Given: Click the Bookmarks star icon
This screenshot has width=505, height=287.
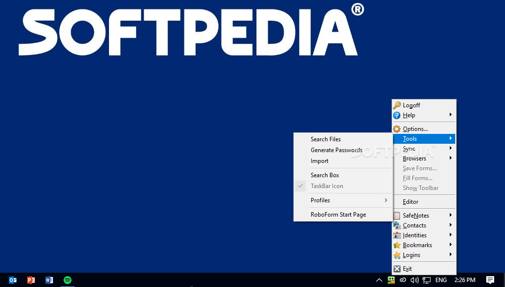Looking at the screenshot, I should pyautogui.click(x=397, y=245).
